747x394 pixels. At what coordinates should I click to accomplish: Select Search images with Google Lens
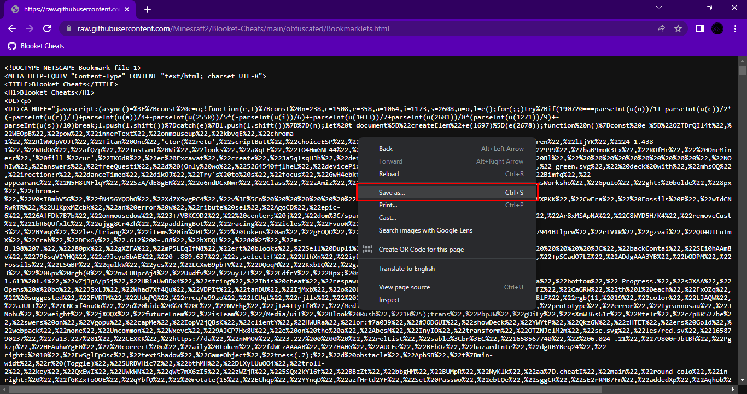click(x=447, y=230)
